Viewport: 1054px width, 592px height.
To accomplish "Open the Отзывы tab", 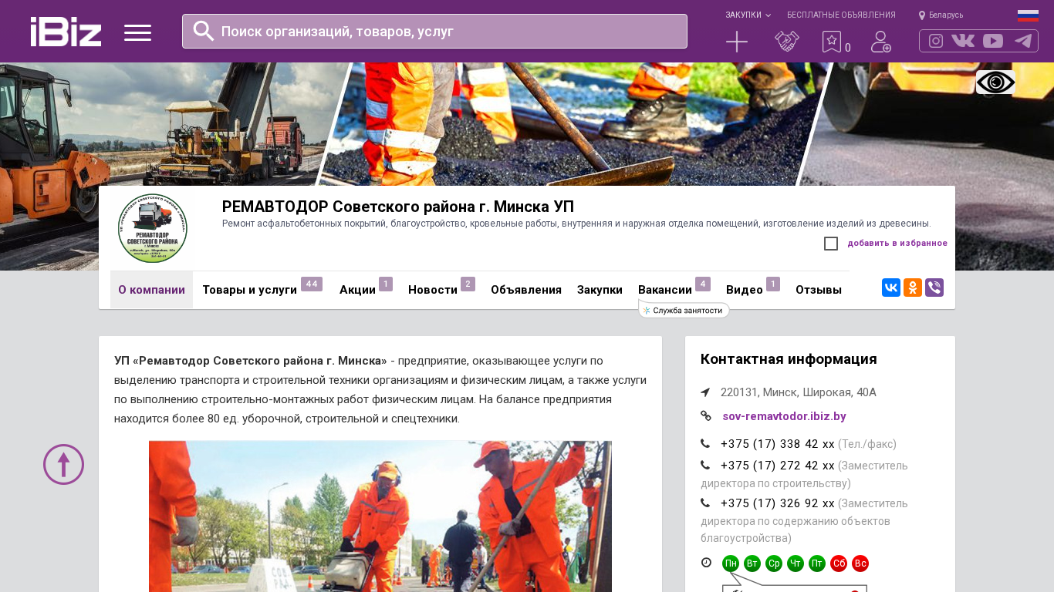I will pyautogui.click(x=819, y=290).
